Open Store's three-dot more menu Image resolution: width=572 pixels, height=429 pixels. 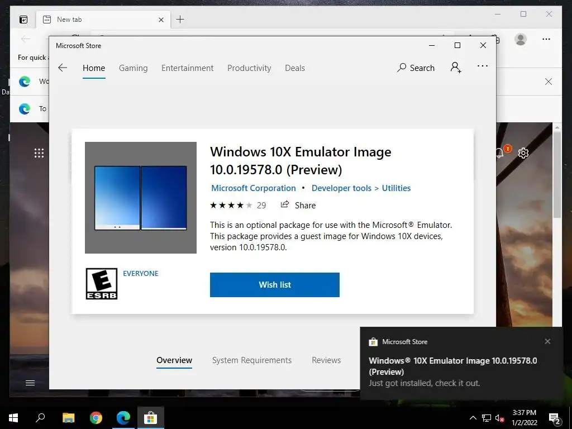[482, 66]
